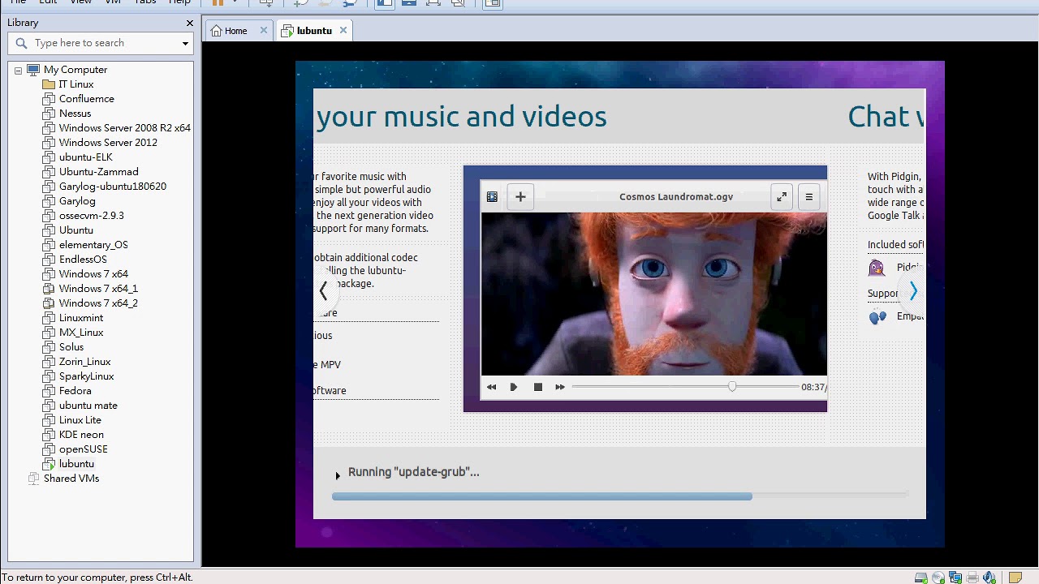Screen dimensions: 1039x584
Task: Click the network adapter status icon
Action: pos(955,578)
